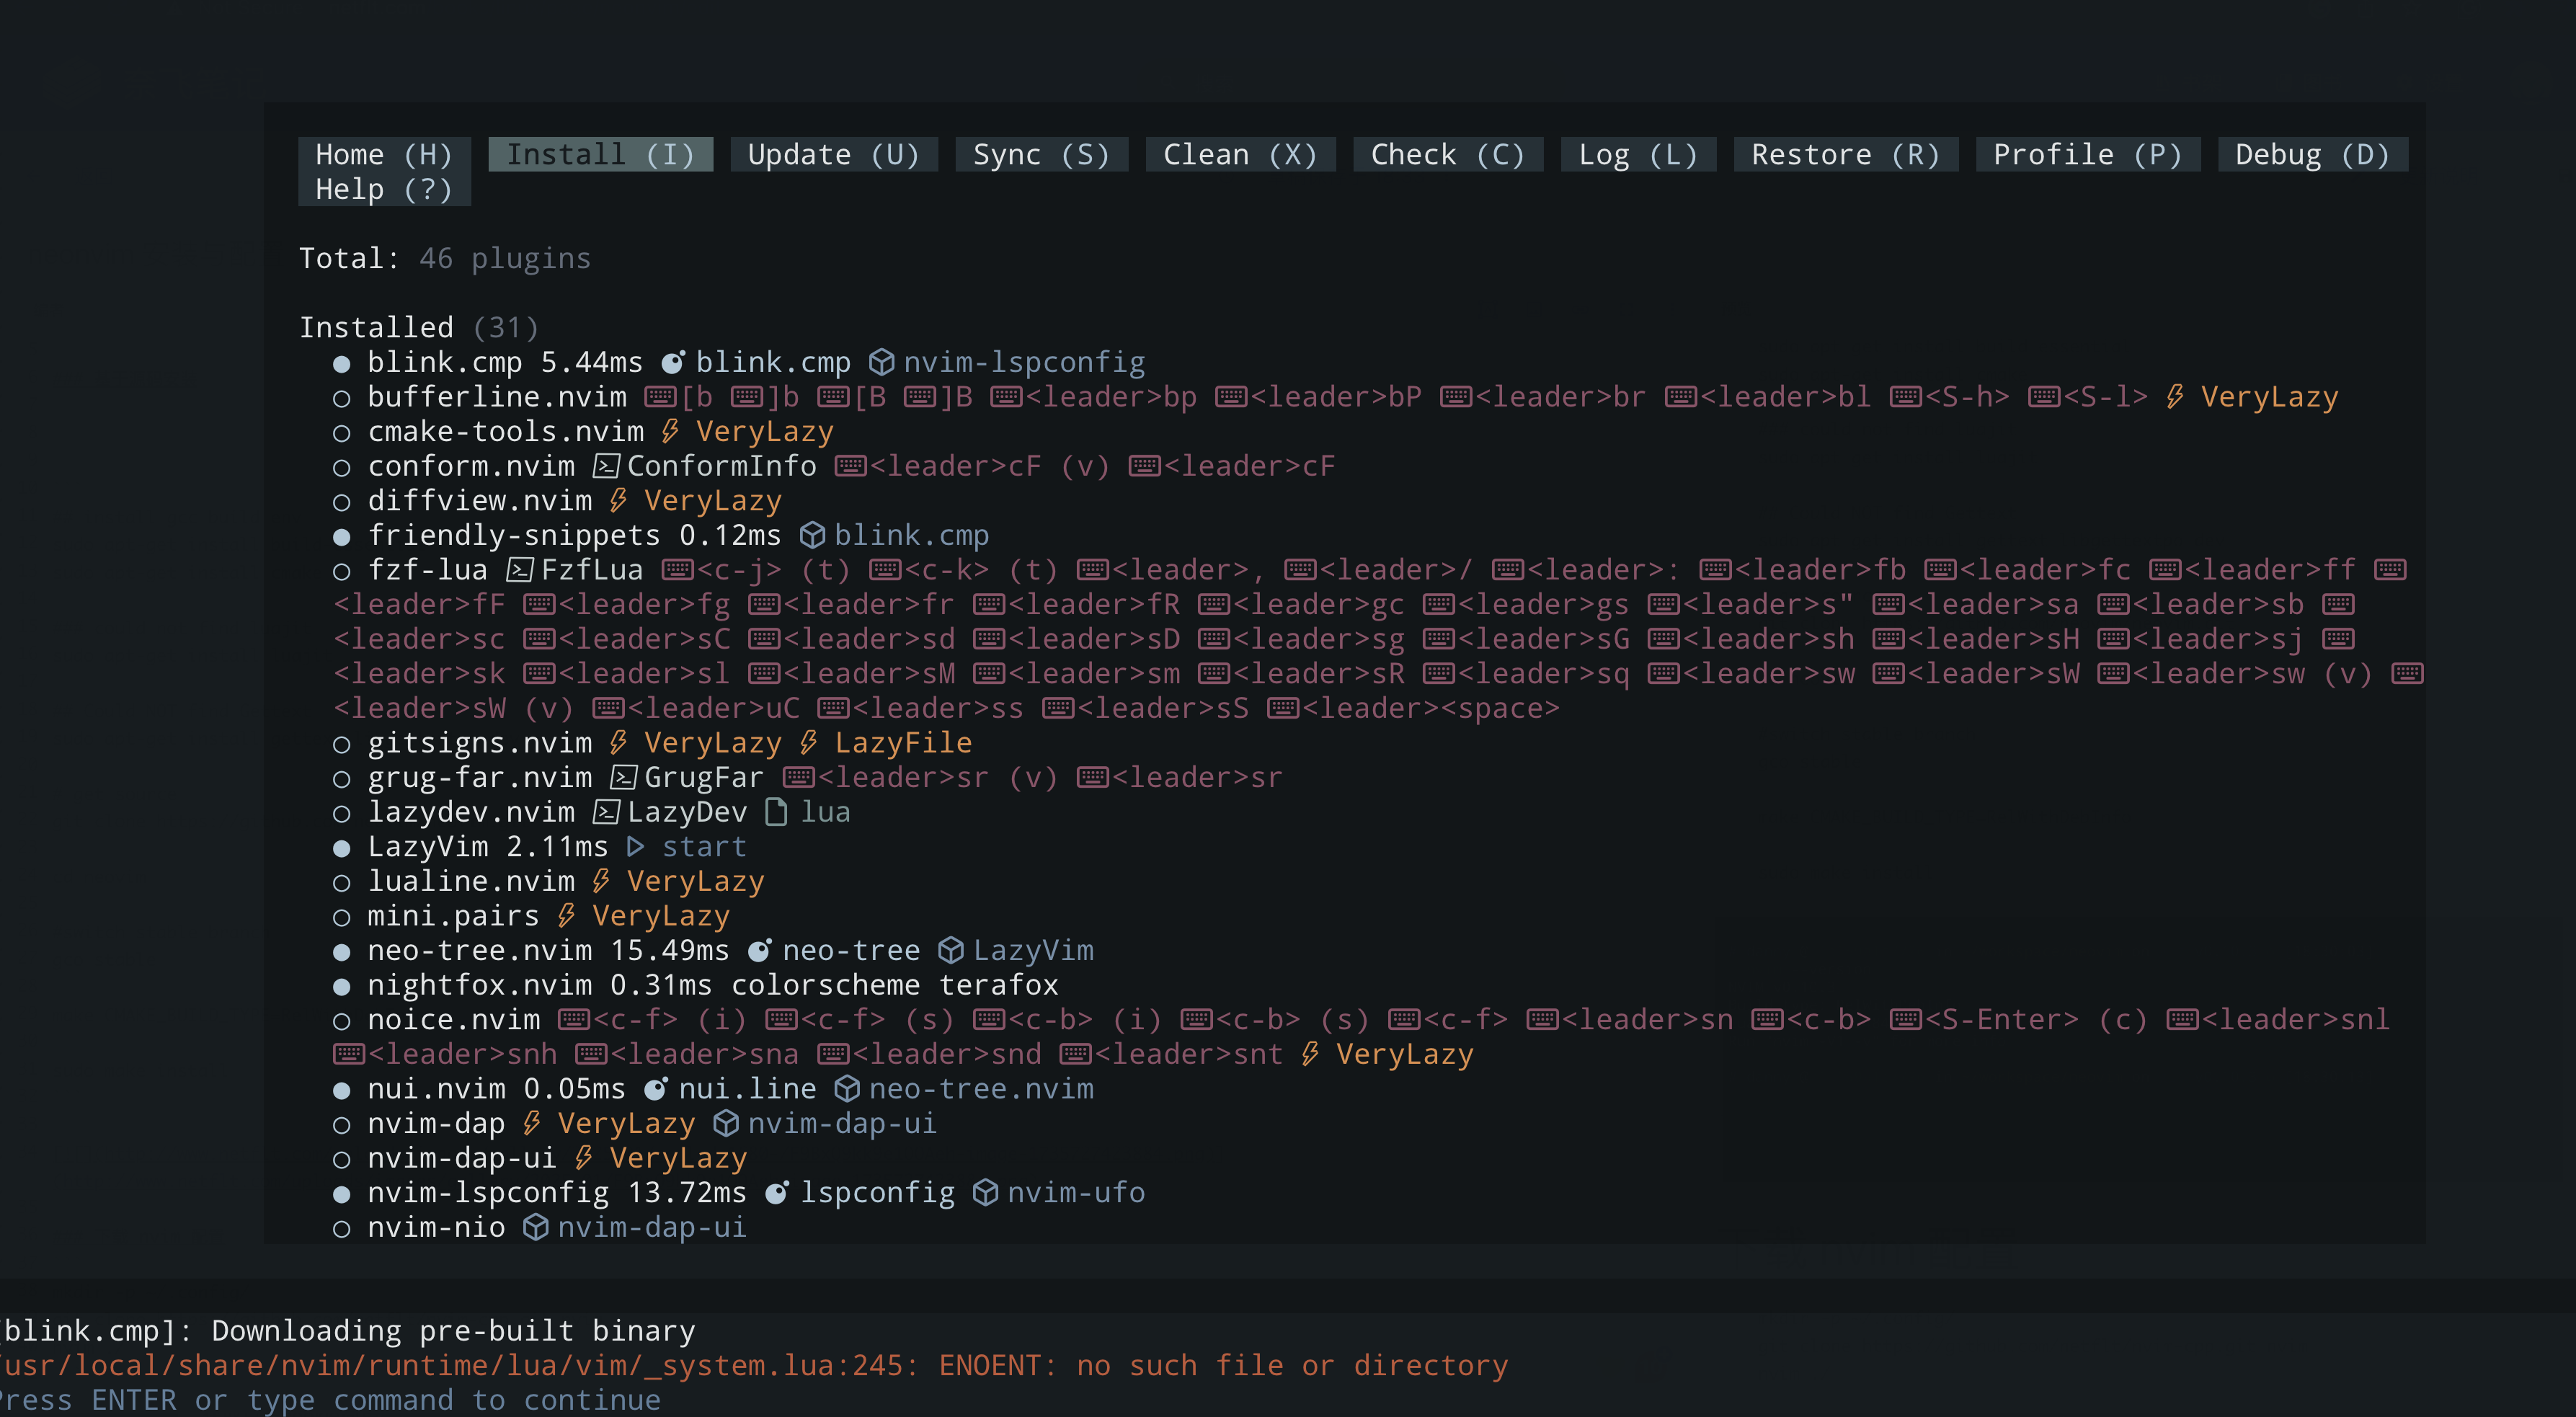Switch to the Update (U) tab
The image size is (2576, 1417).
833,154
